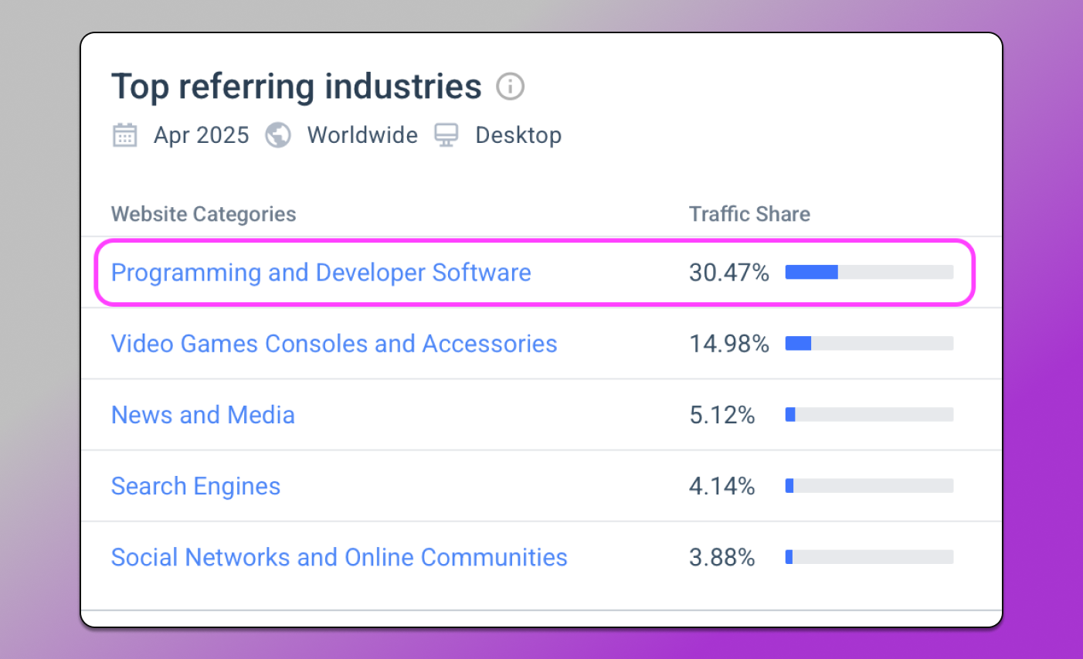
Task: Click the desktop monitor icon
Action: [x=446, y=135]
